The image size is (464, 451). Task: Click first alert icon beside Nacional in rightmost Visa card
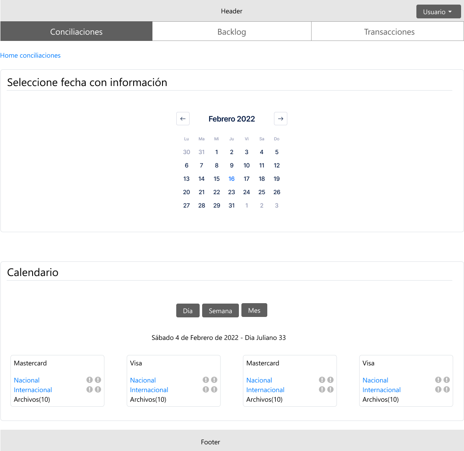tap(438, 380)
